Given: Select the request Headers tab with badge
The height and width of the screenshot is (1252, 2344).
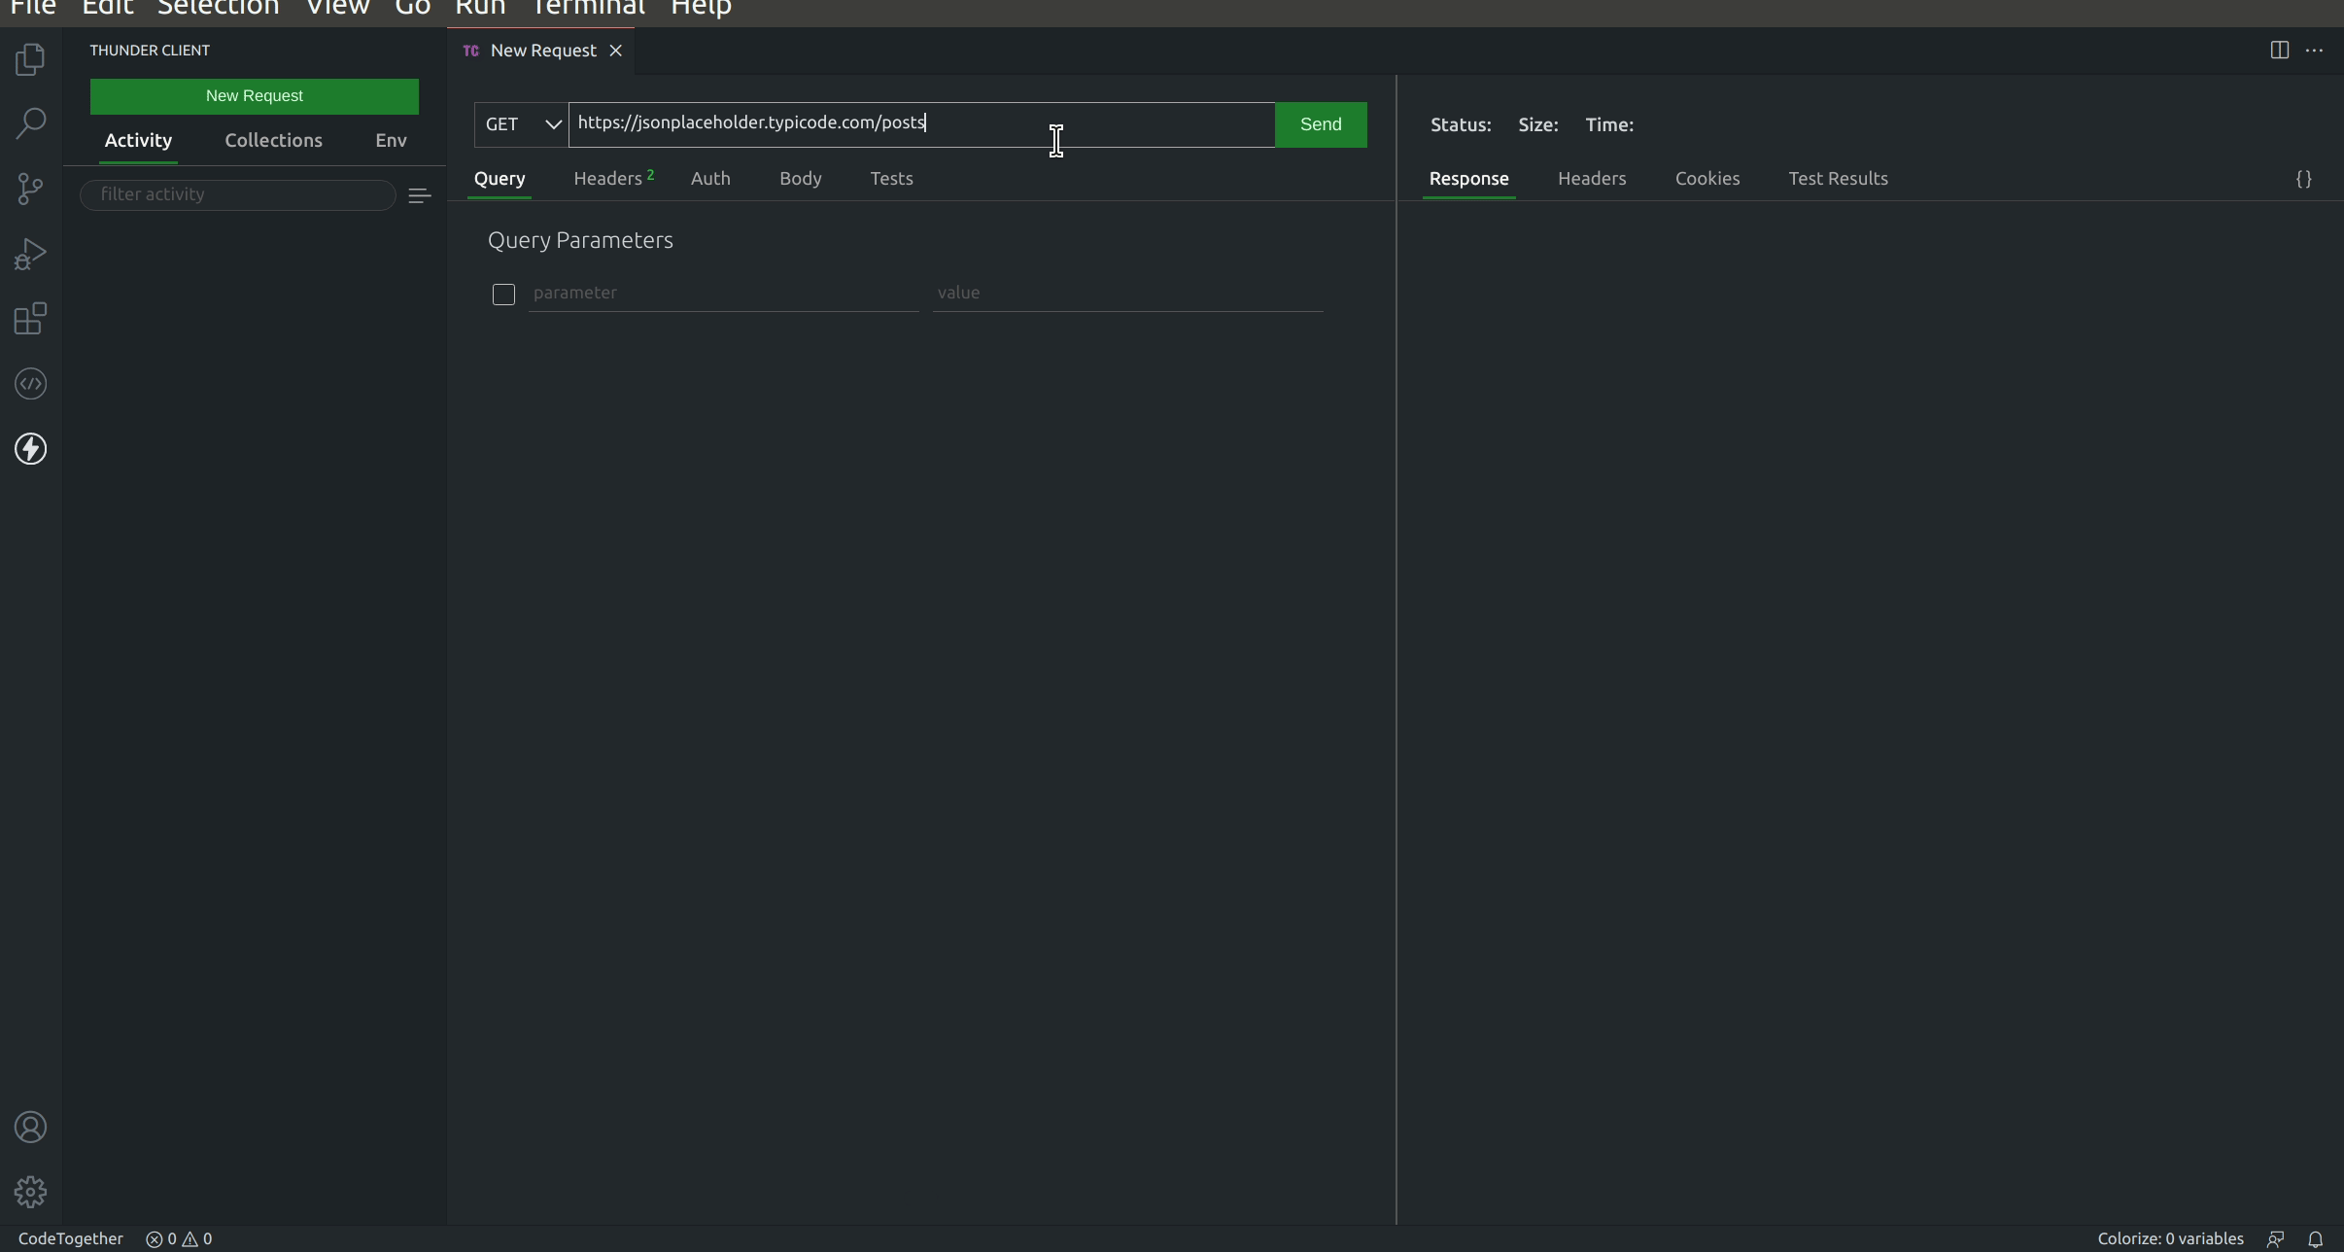Looking at the screenshot, I should point(613,179).
